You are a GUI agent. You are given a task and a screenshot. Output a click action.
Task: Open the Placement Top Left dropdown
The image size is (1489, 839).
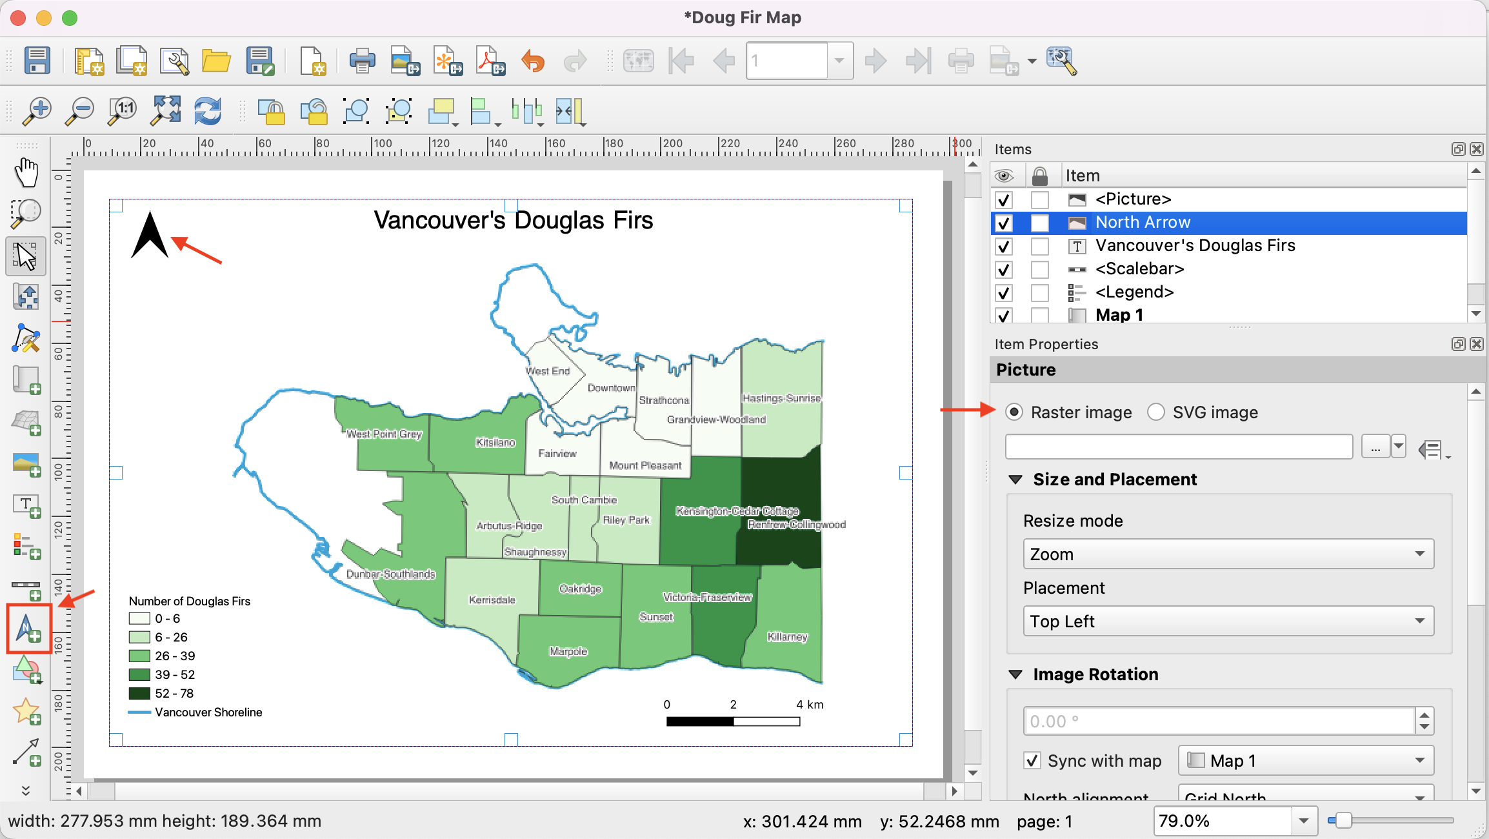1228,622
